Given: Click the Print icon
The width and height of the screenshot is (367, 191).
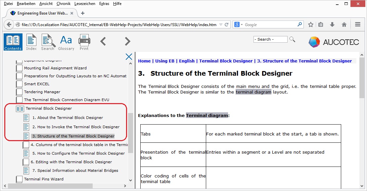Looking at the screenshot, I should point(84,42).
